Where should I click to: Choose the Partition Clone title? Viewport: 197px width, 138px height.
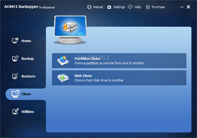[87, 58]
